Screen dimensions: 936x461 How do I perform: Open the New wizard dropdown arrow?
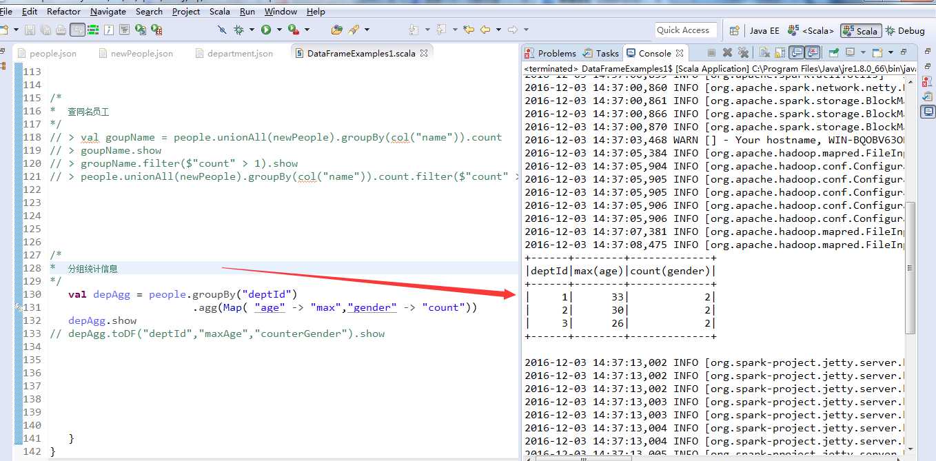point(16,30)
